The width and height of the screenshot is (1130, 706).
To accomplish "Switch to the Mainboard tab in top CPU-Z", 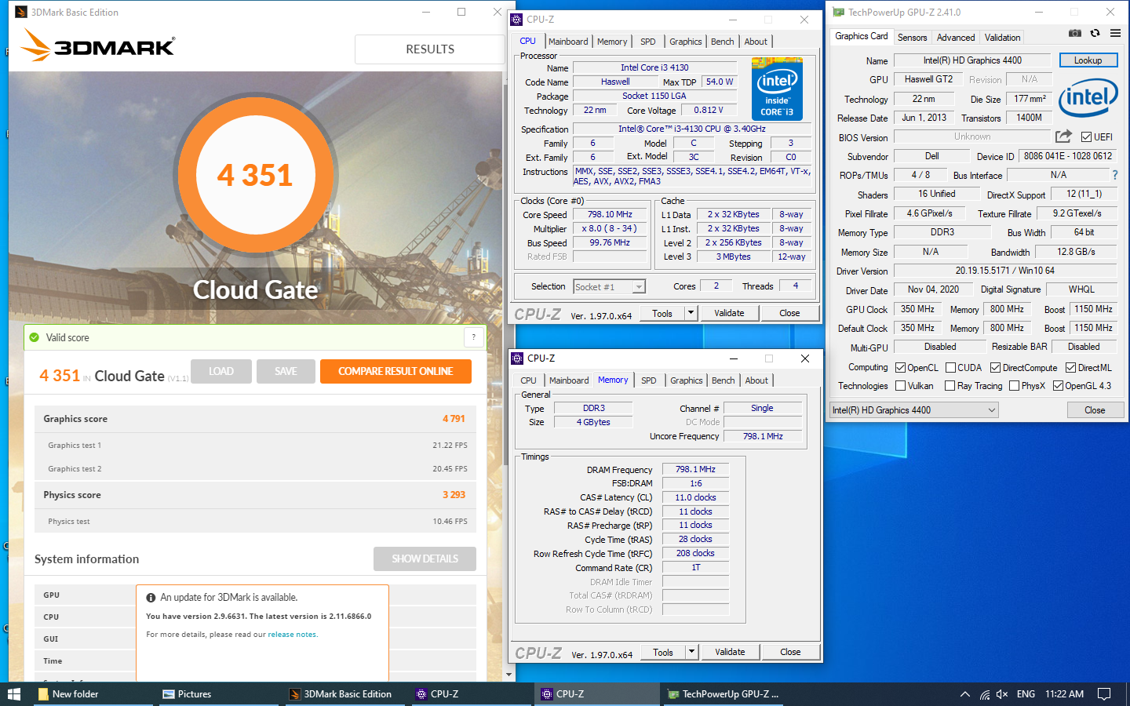I will (x=568, y=42).
